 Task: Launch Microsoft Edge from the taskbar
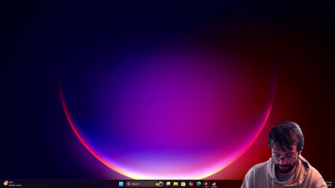[199, 184]
